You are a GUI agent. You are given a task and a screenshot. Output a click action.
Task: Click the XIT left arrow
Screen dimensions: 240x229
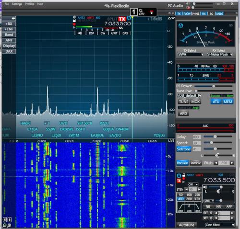click(216, 218)
